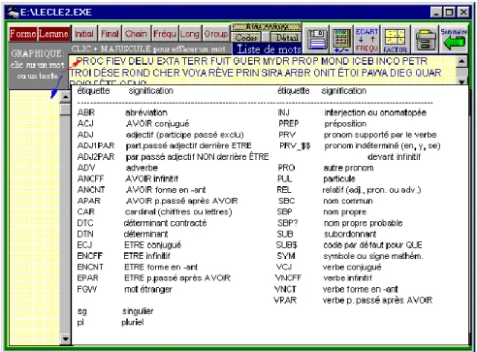Select the word MOND in list
Image resolution: width=477 pixels, height=352 pixels.
pos(335,61)
